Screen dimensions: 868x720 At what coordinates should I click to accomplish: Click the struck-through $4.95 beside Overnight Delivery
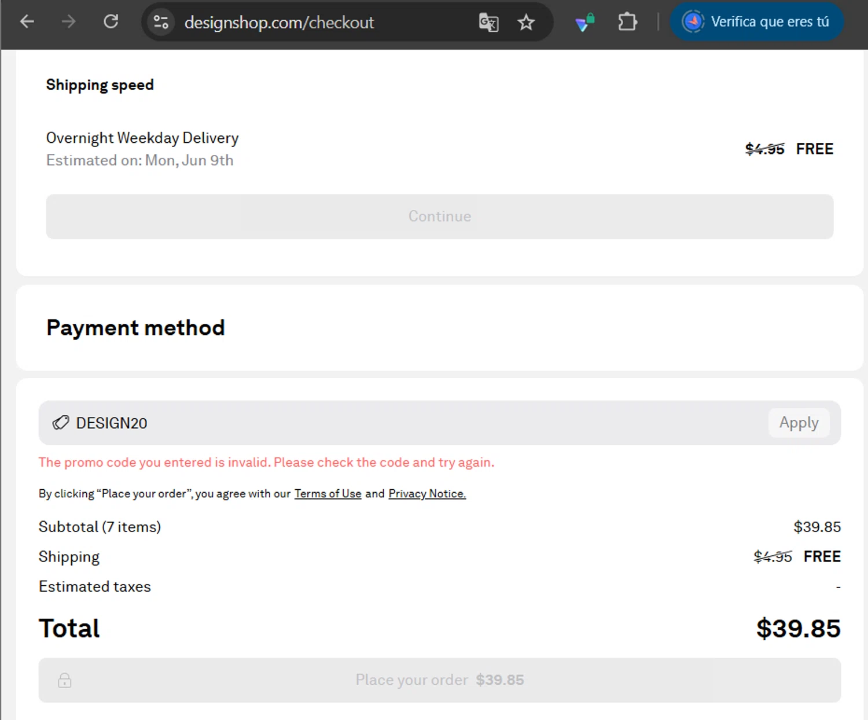coord(764,149)
